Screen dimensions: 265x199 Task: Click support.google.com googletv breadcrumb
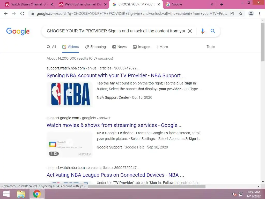point(78,118)
